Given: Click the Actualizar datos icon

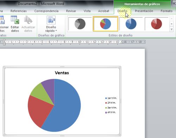Looking at the screenshot, I should tap(28, 20).
